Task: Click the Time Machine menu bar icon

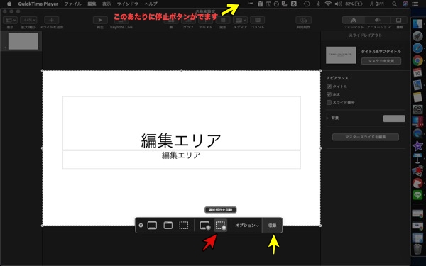Action: pos(307,4)
